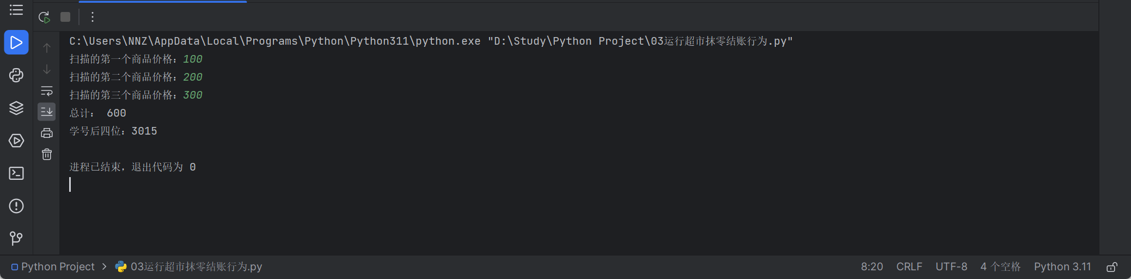Click Python Project breadcrumb in status bar
This screenshot has height=279, width=1131.
click(53, 266)
